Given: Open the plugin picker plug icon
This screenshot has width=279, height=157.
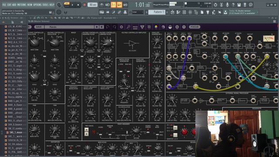Looking at the screenshot, I should click(208, 12).
